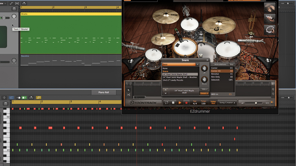296x166 pixels.
Task: Click bar 3 in the tracks ruler
Action: [86, 7]
